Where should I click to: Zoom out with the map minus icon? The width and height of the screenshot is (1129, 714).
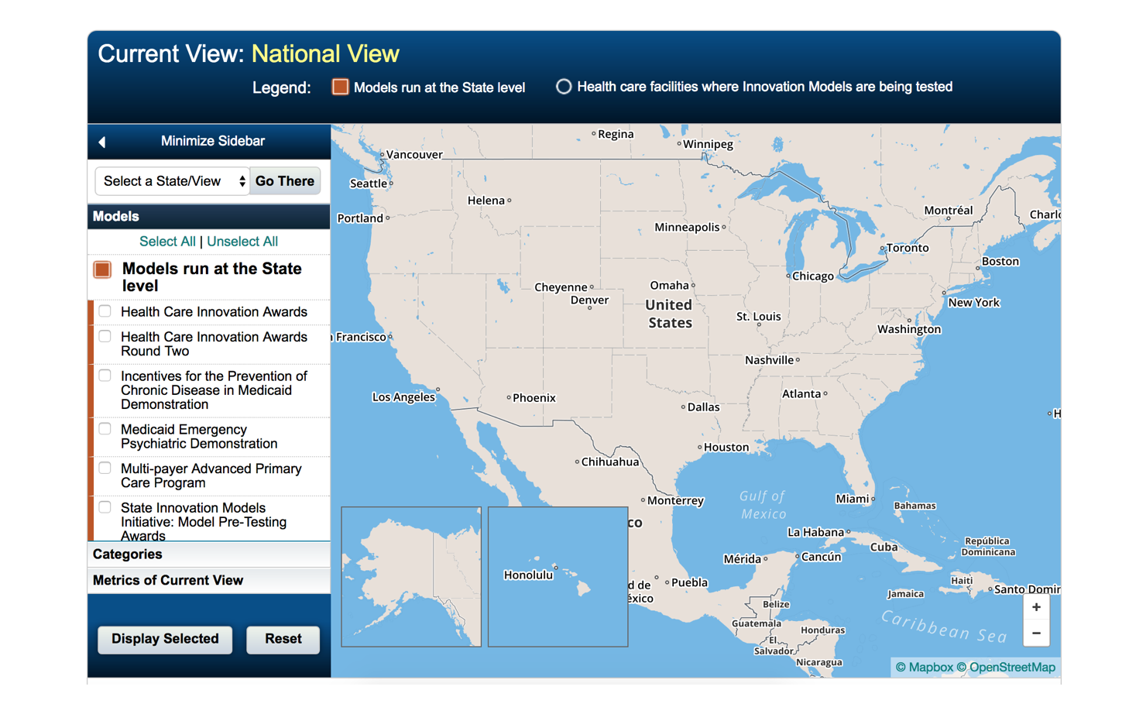tap(1036, 633)
